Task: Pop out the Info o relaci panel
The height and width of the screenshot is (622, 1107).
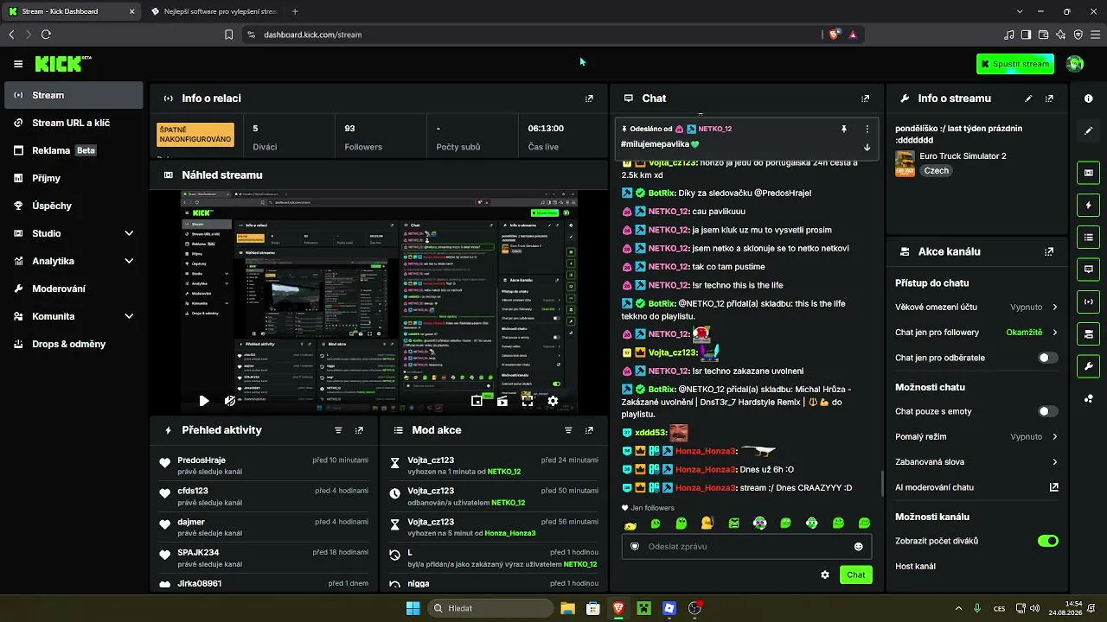Action: coord(589,98)
